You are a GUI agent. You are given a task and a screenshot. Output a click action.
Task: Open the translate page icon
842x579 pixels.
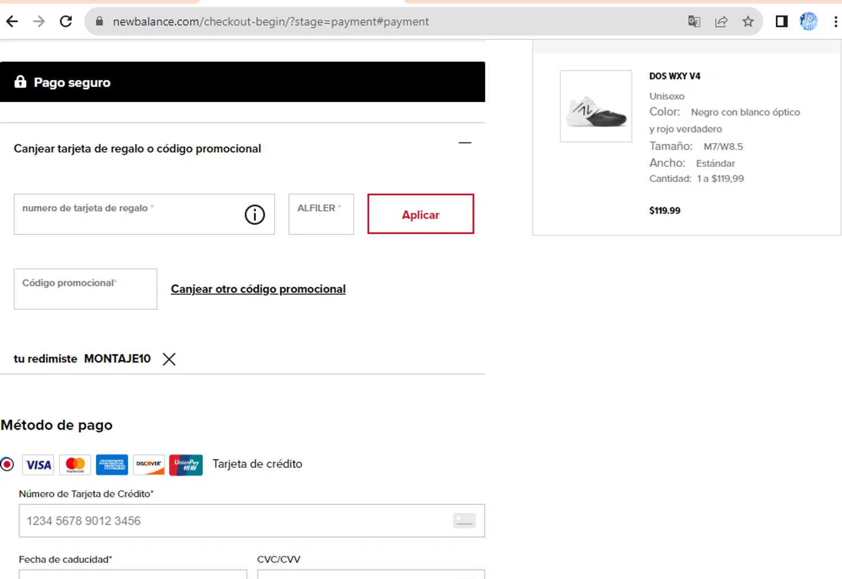694,21
